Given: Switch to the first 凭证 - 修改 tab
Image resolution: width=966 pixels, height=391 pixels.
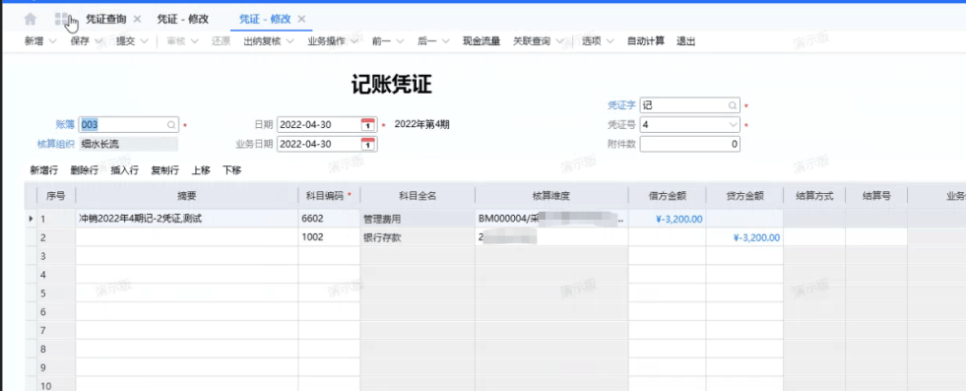Looking at the screenshot, I should [182, 19].
